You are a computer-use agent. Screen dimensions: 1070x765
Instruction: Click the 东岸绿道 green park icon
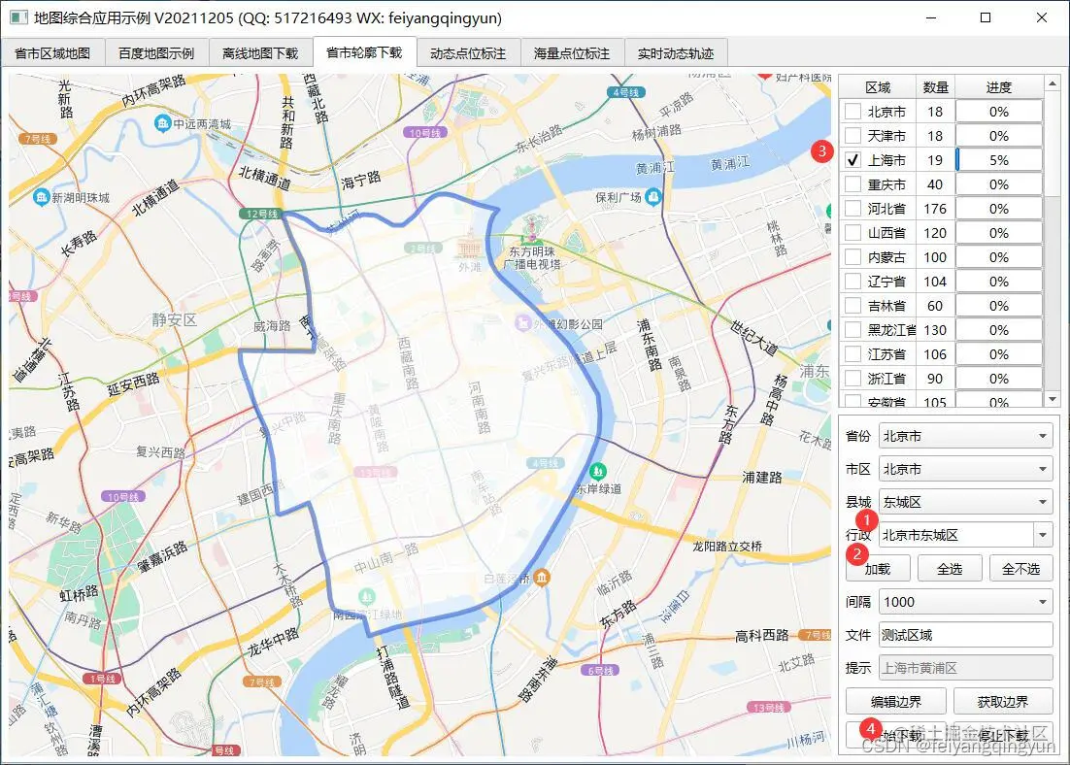[598, 471]
